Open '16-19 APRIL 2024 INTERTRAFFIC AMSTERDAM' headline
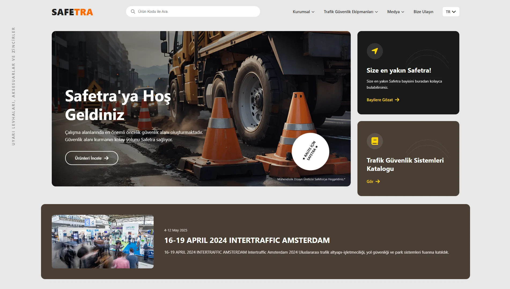 pyautogui.click(x=247, y=240)
